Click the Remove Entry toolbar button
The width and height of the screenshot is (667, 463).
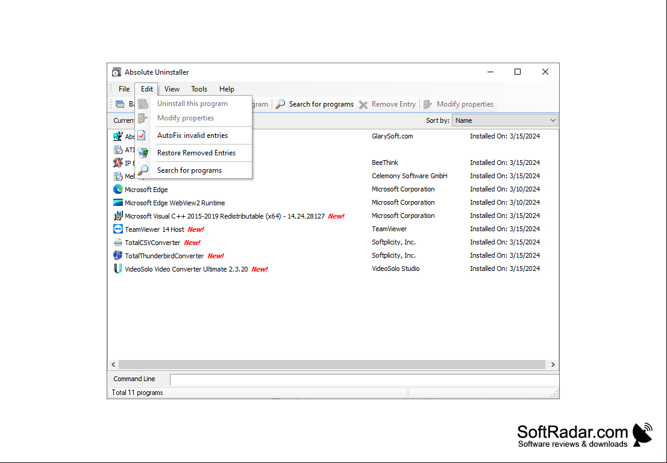pyautogui.click(x=387, y=104)
